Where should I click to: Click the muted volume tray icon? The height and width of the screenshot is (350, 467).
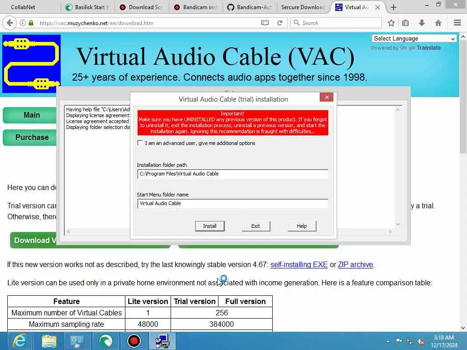pos(421,341)
